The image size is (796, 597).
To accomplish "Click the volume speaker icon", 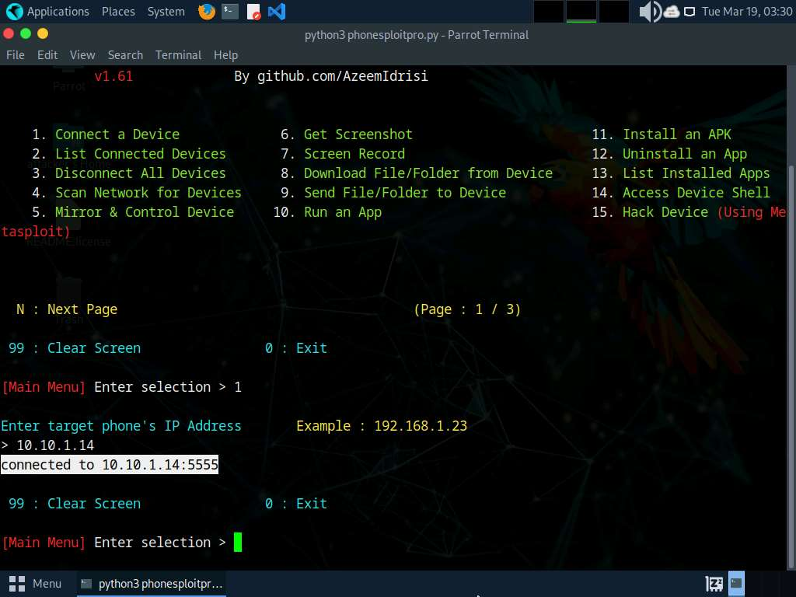I will (x=649, y=12).
